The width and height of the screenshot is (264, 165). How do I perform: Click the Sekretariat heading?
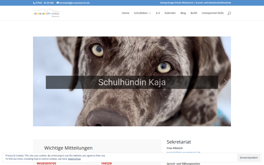click(179, 142)
